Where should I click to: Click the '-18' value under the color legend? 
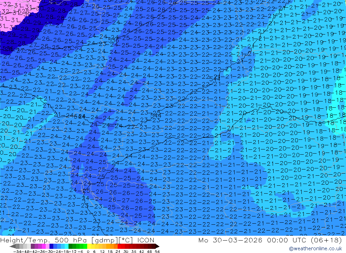coord(65,252)
